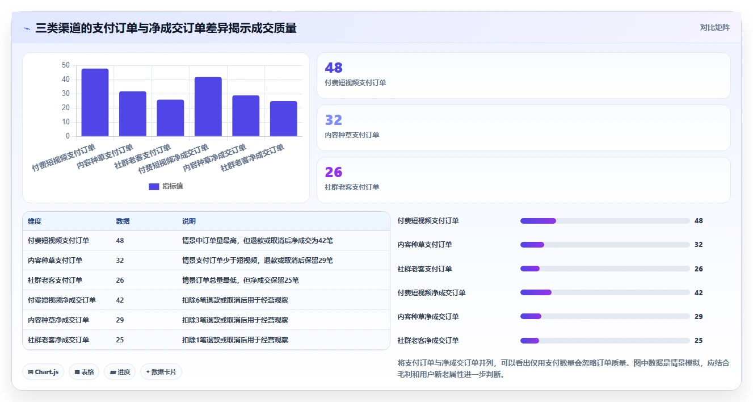Click the progress bar for 社群老客支付订单

click(605, 269)
